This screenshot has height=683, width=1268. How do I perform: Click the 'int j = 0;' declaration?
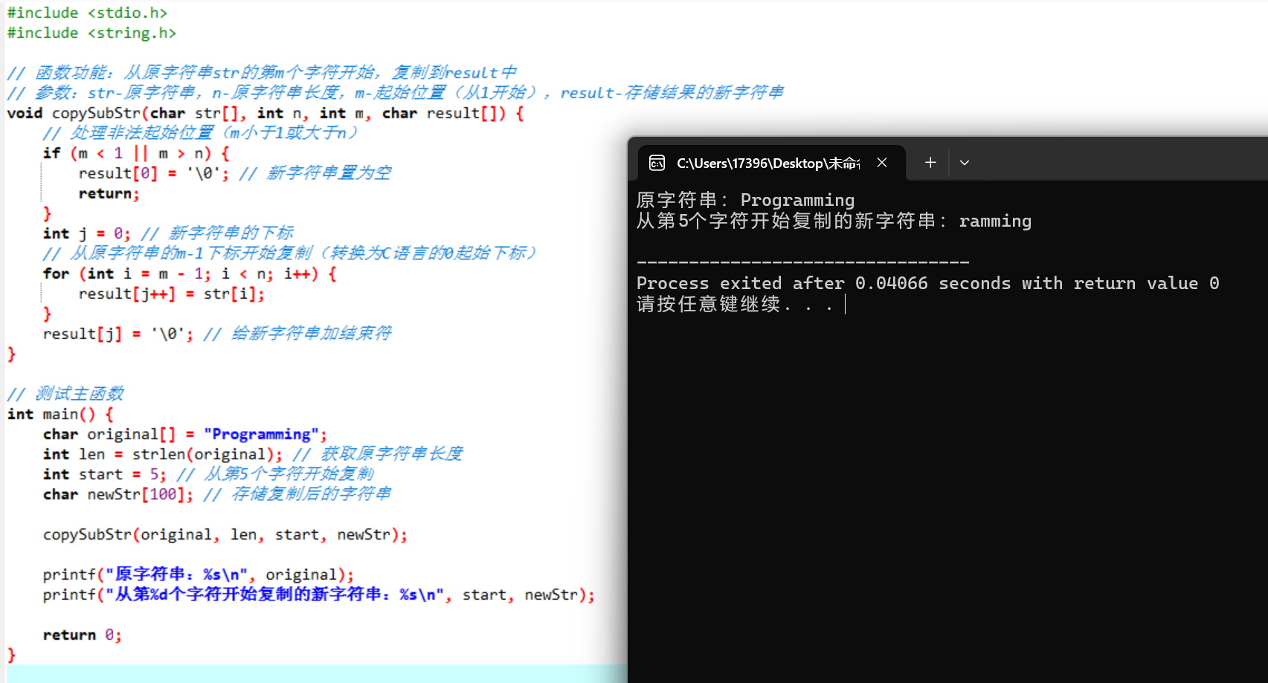pos(86,233)
